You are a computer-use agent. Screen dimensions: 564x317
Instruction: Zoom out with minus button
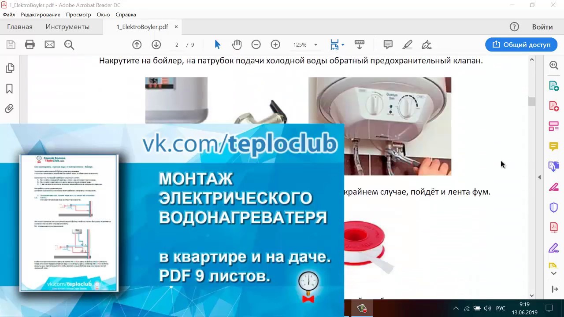256,44
